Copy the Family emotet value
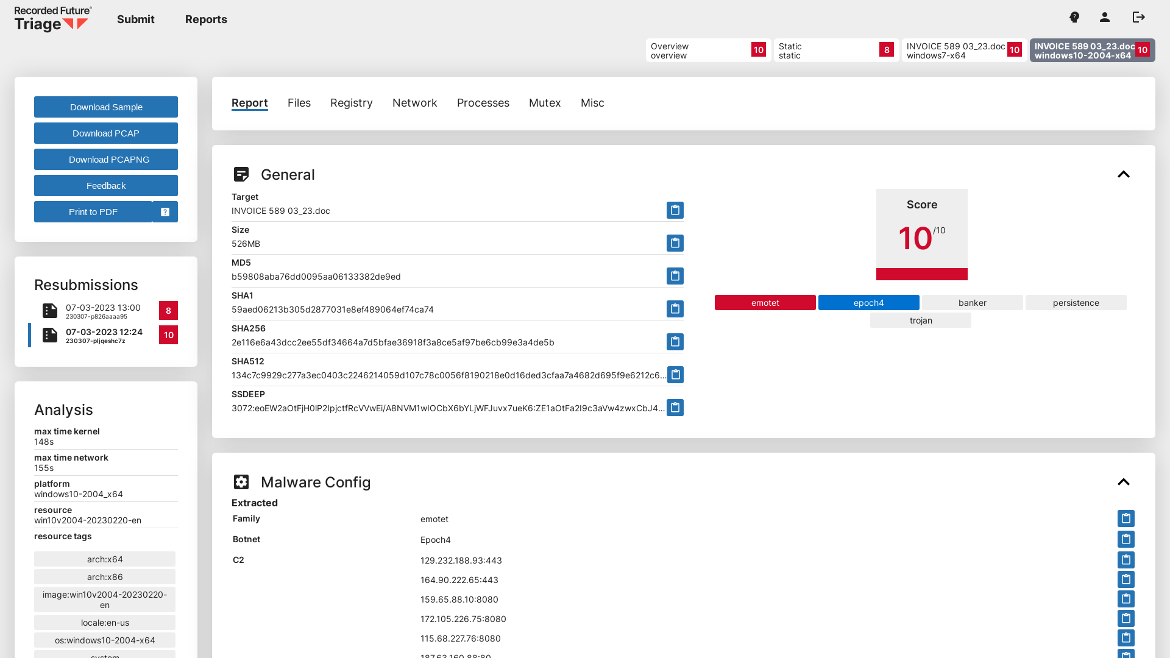 click(x=1126, y=518)
